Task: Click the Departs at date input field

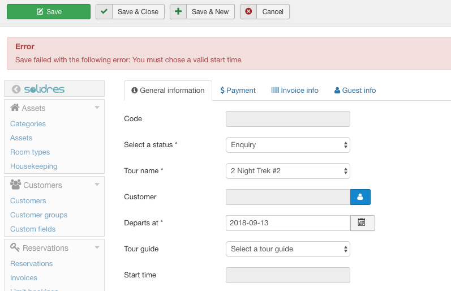Action: (287, 223)
